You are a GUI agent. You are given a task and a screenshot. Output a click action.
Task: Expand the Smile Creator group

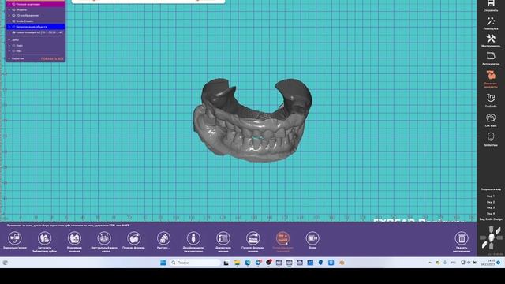(9, 21)
